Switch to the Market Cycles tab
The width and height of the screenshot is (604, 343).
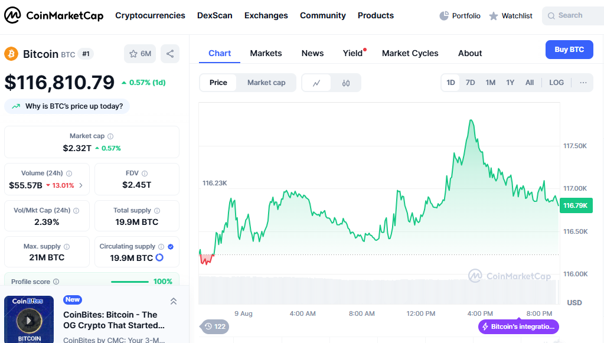click(x=410, y=54)
